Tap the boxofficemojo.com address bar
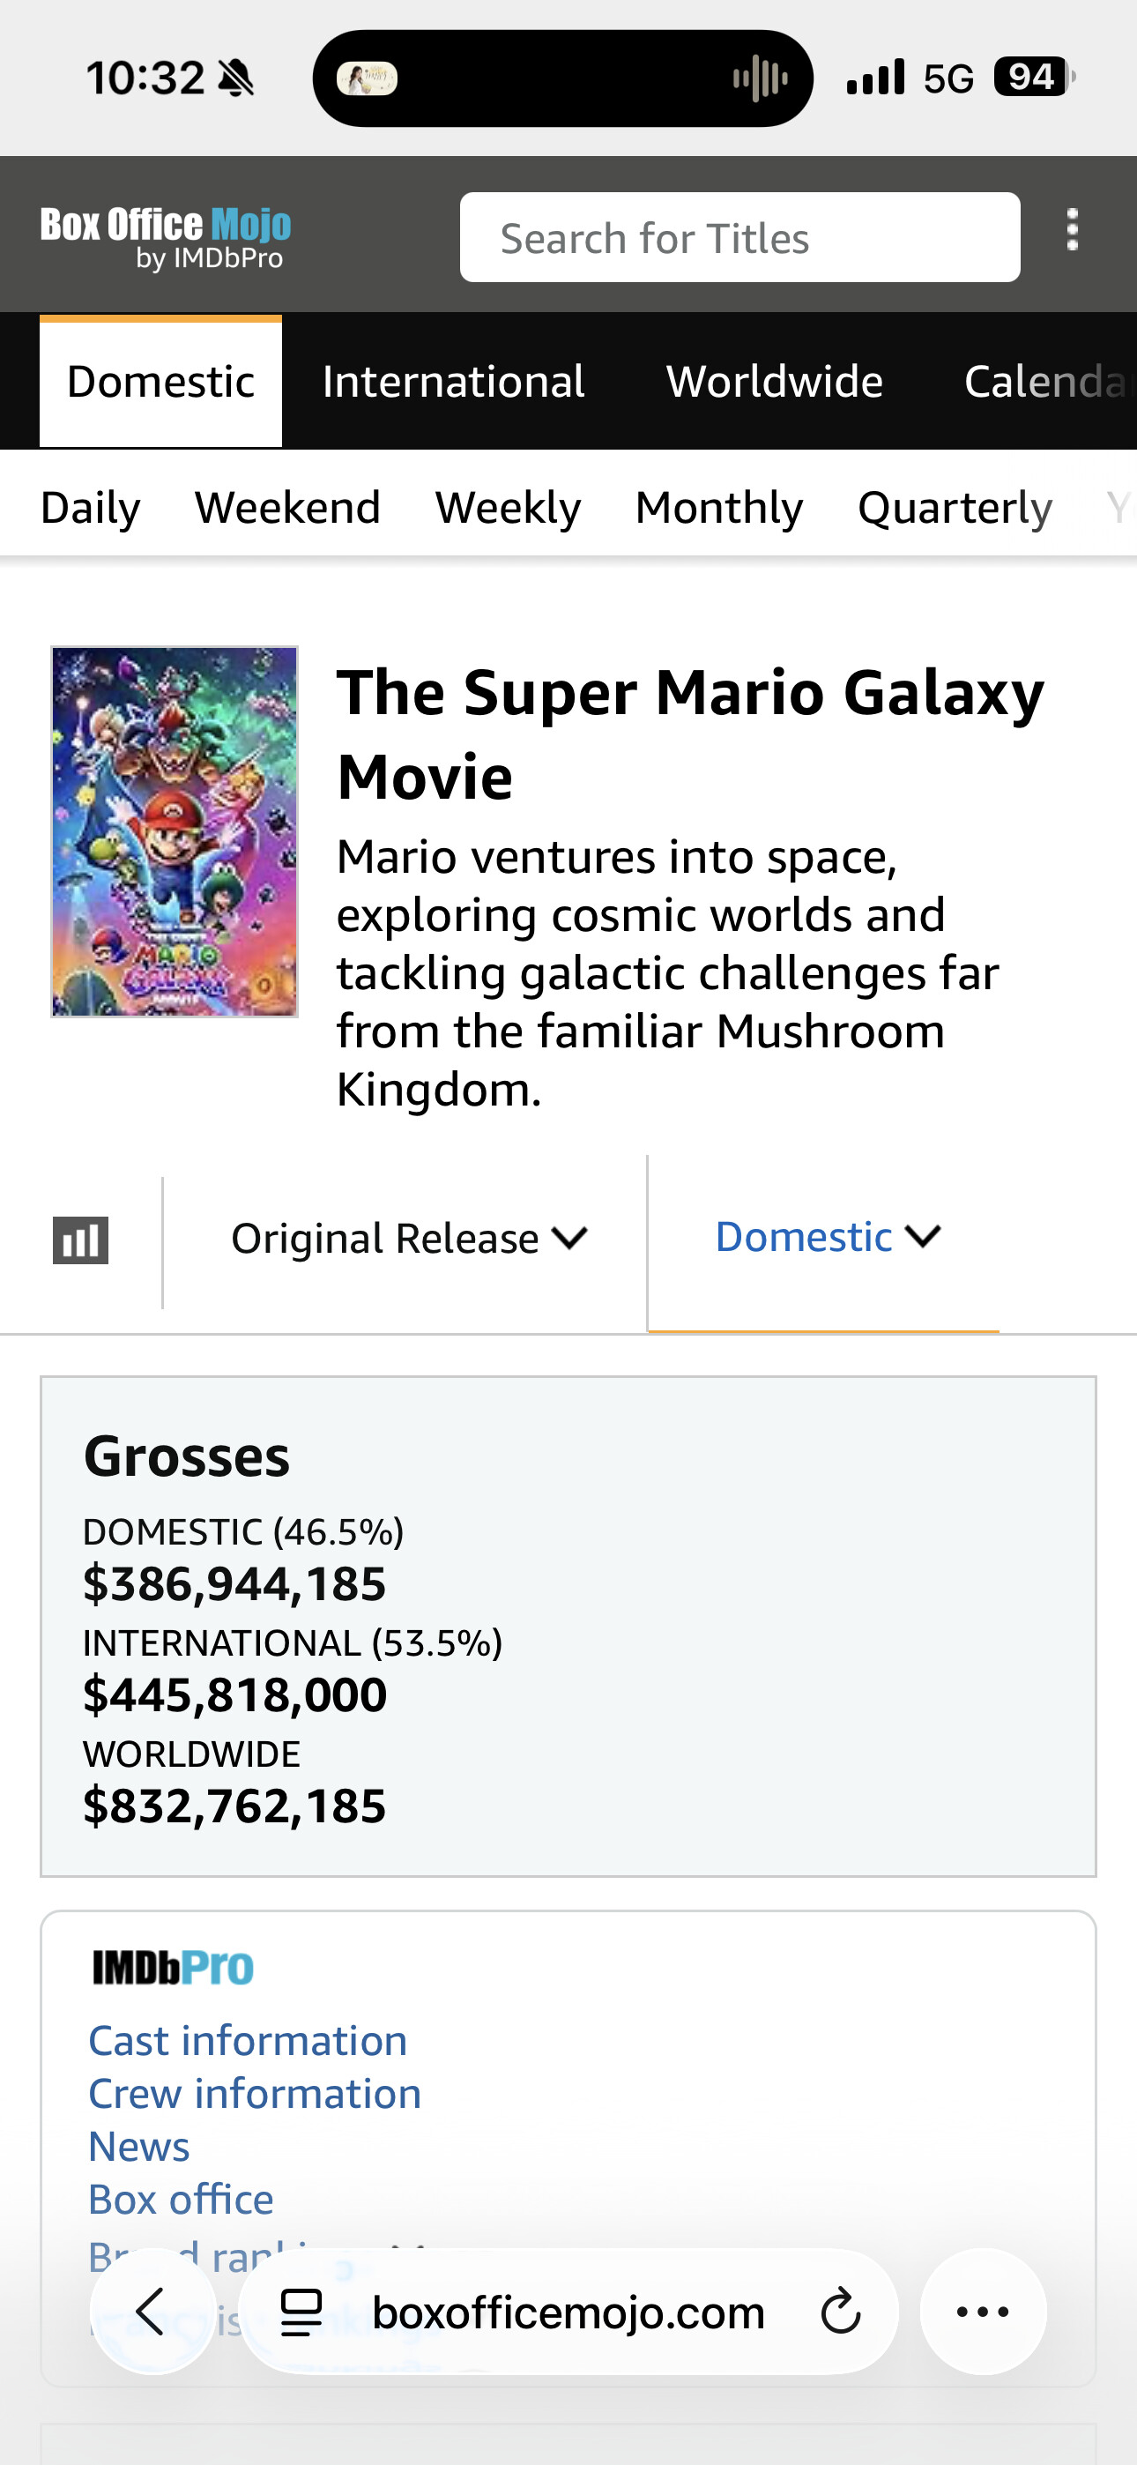 [x=568, y=2312]
